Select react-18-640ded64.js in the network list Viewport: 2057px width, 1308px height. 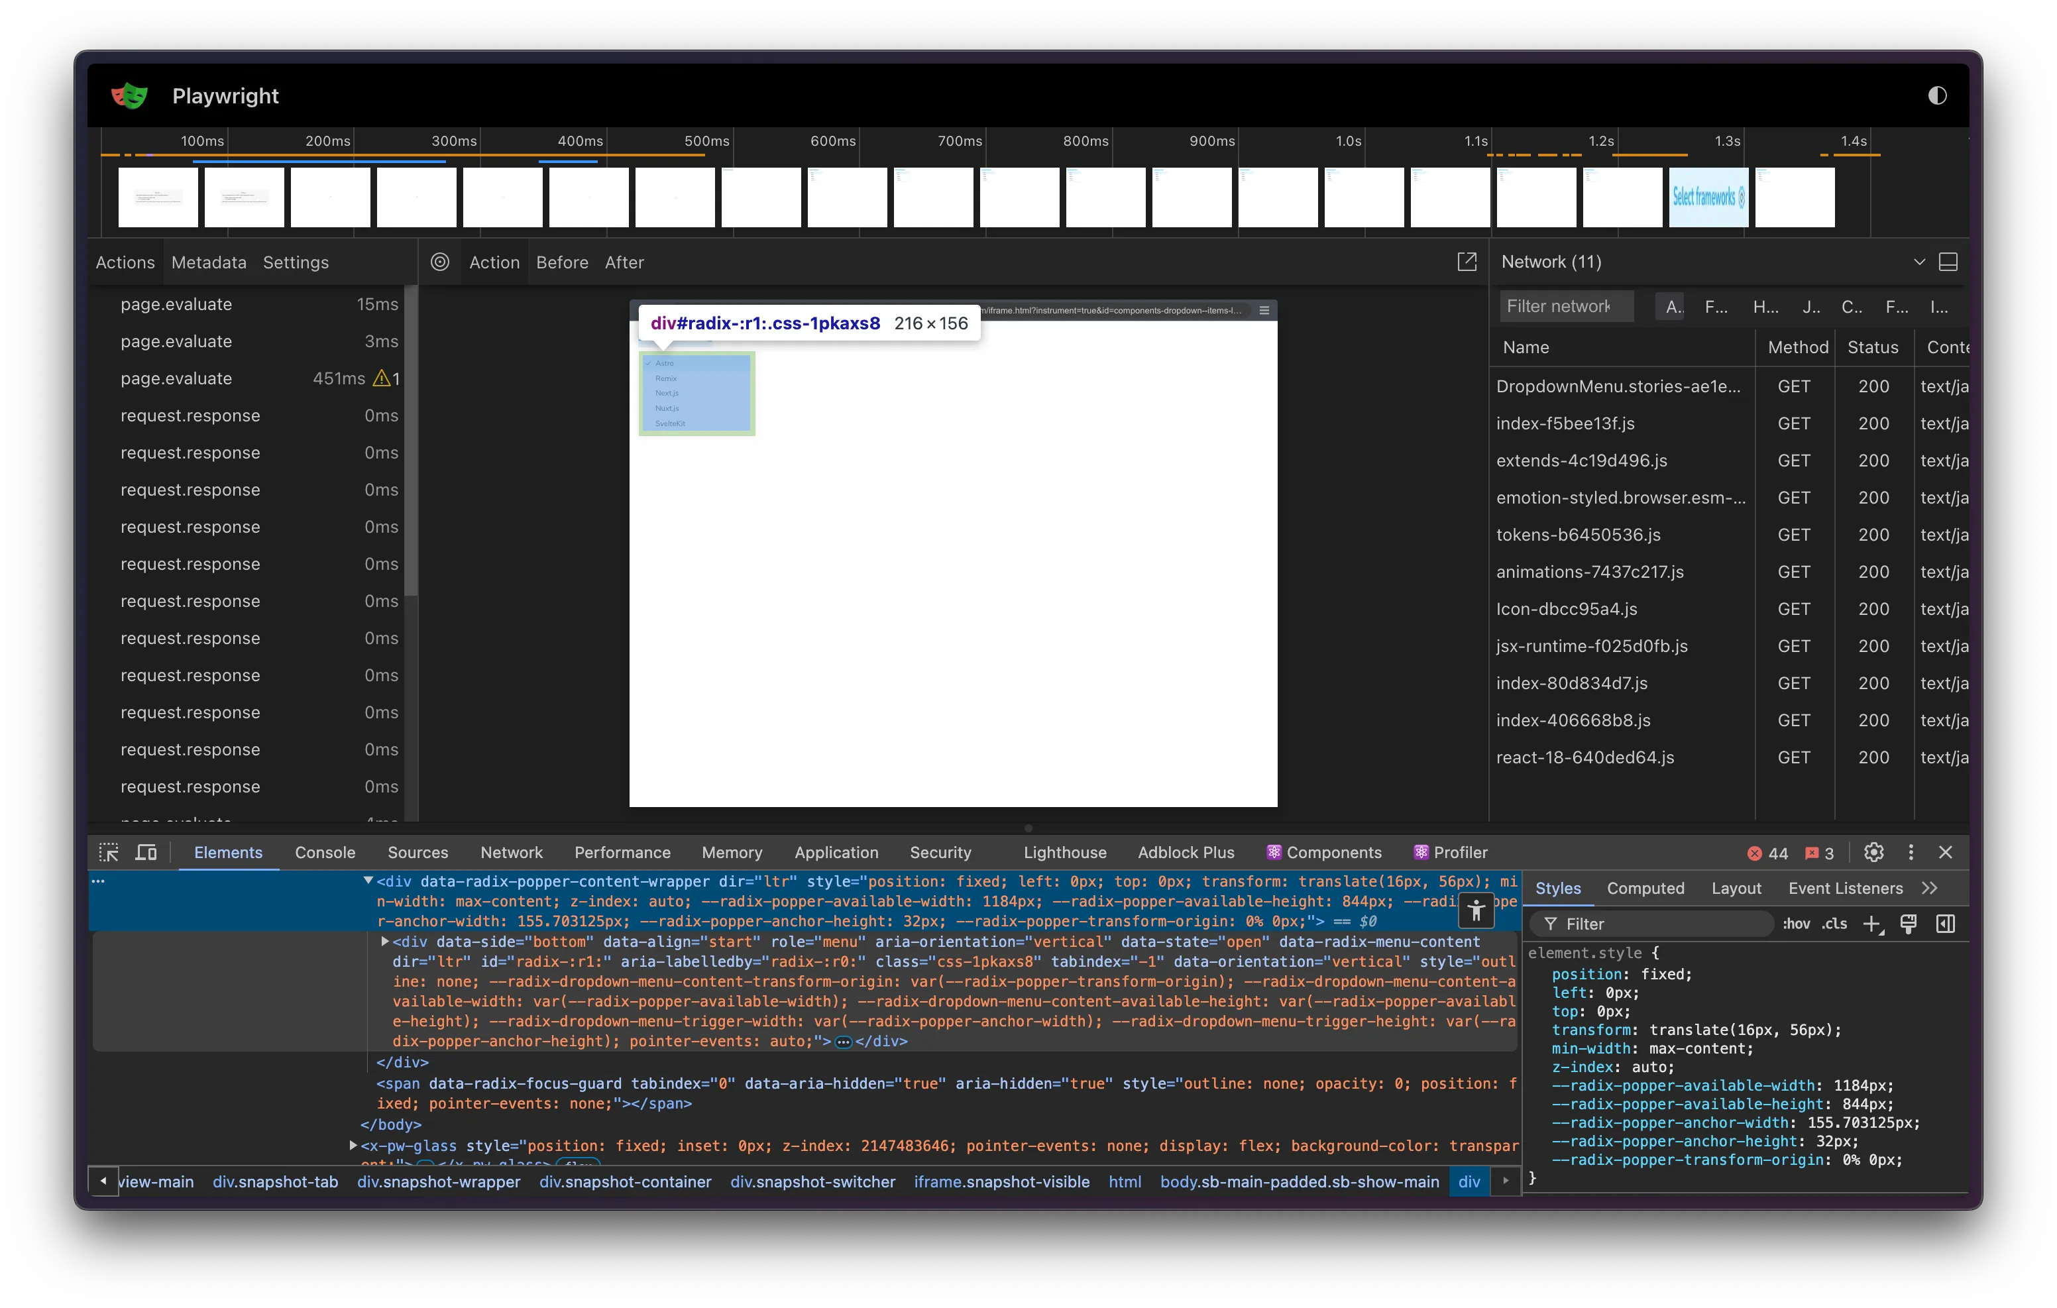pyautogui.click(x=1585, y=757)
